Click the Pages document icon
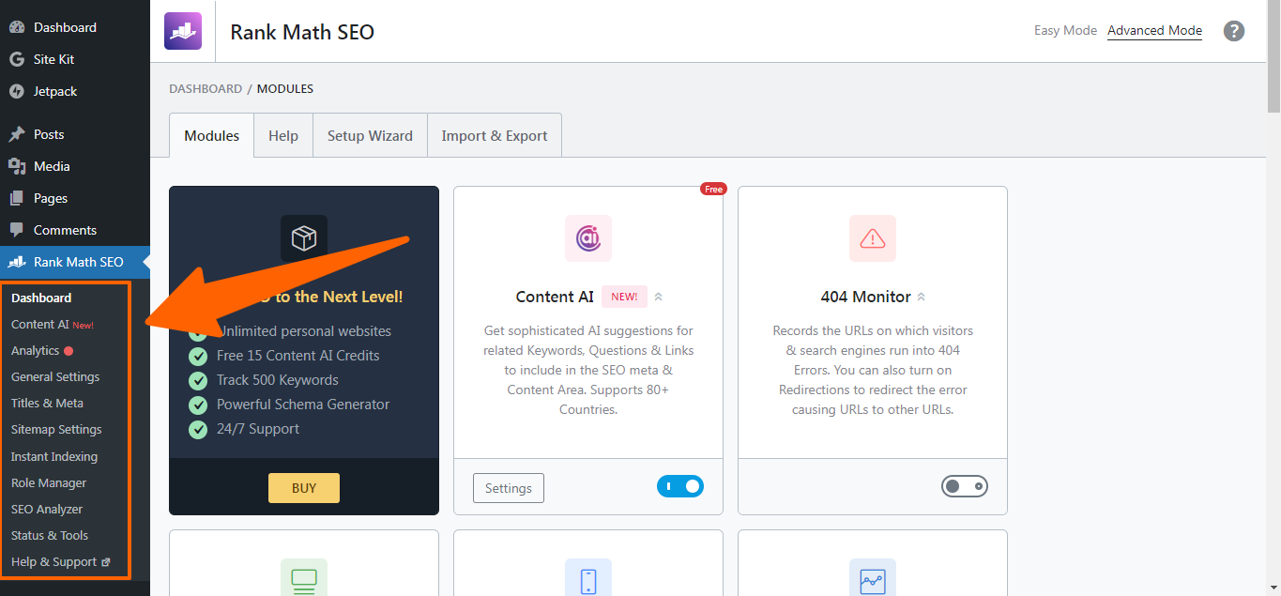The width and height of the screenshot is (1281, 596). click(x=17, y=198)
